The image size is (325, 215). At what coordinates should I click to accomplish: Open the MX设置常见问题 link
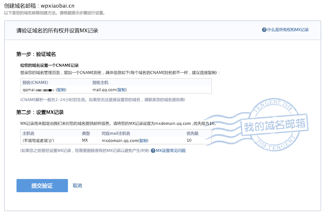point(171,151)
